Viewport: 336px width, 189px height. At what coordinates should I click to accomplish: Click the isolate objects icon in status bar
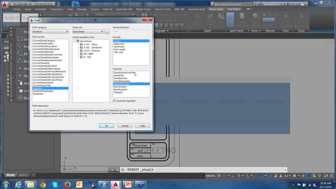pos(319,176)
